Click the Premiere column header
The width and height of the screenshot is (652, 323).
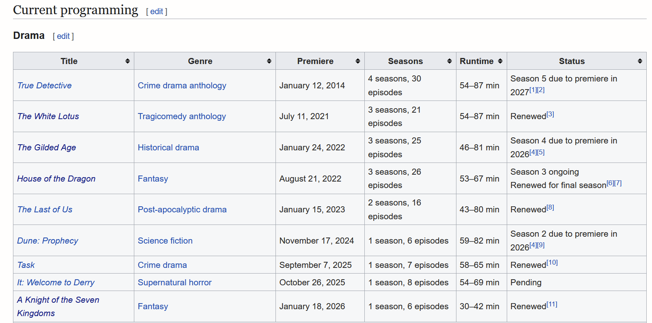(320, 61)
